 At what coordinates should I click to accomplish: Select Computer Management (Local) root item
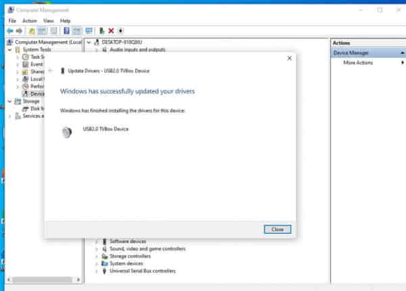tap(48, 42)
